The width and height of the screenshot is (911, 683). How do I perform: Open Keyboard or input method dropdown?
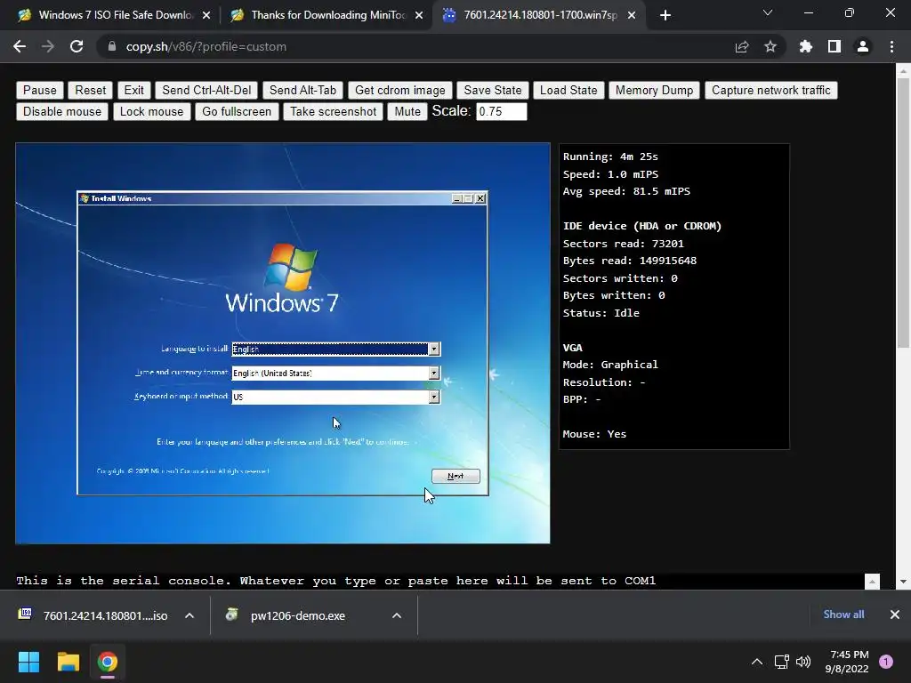433,397
